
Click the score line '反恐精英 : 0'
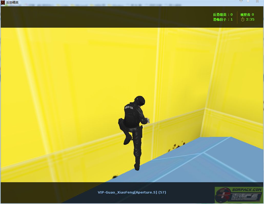click(223, 15)
